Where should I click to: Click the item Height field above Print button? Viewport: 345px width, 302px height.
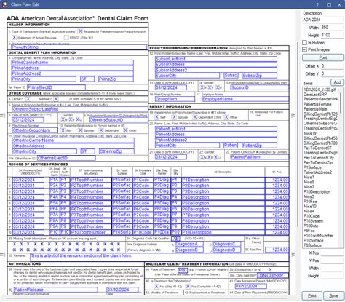332,276
